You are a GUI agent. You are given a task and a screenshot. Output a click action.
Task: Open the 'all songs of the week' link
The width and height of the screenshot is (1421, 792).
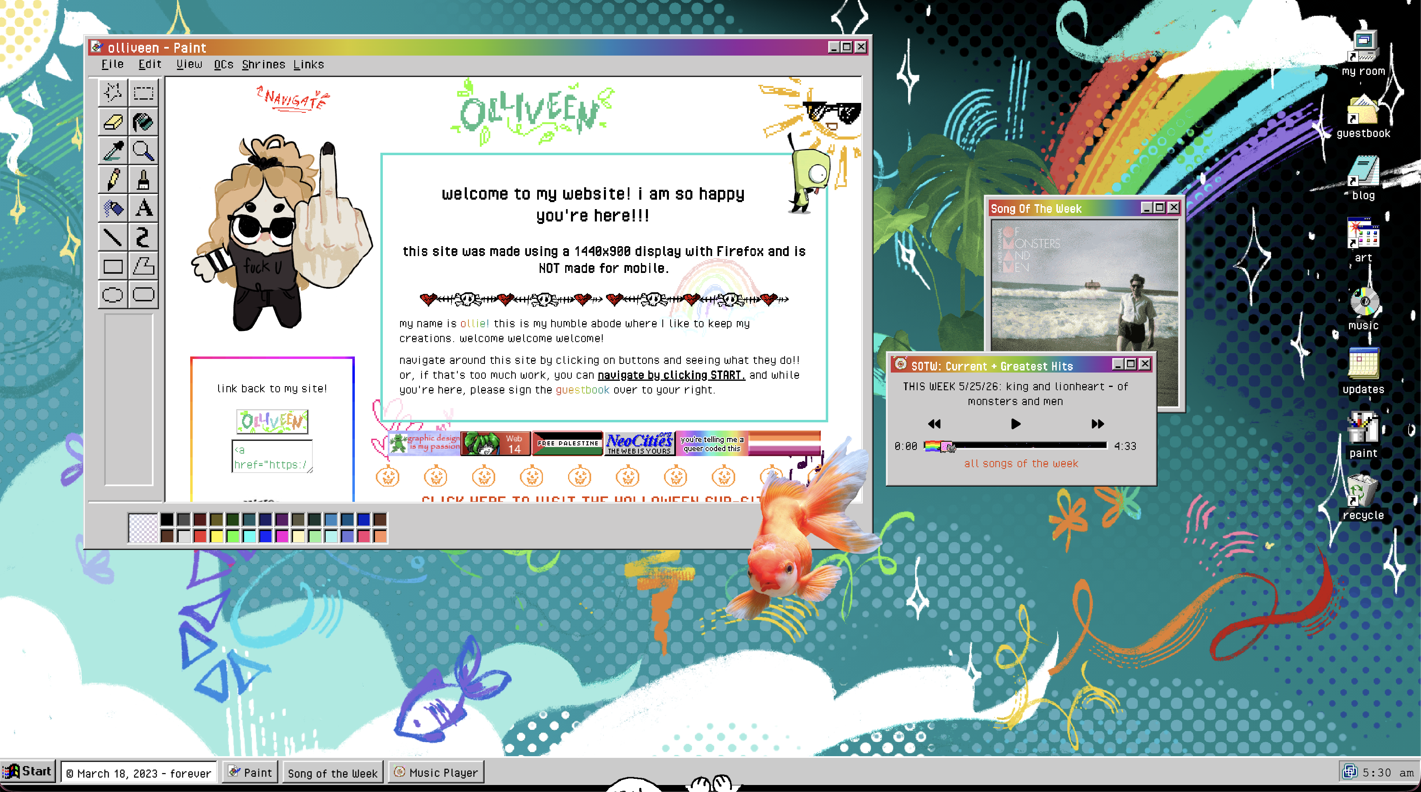[1020, 463]
